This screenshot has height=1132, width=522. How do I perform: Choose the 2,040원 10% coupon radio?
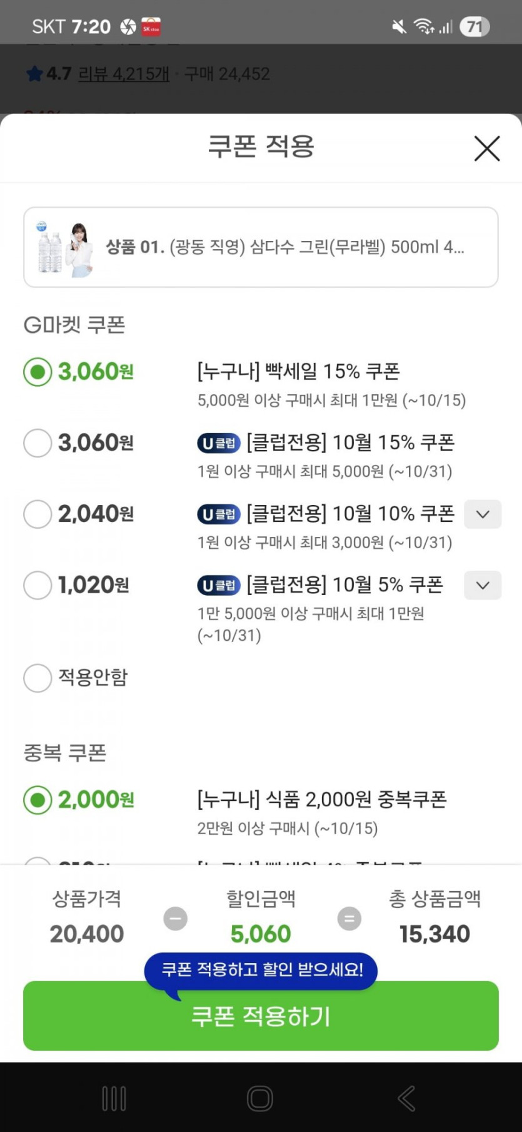click(38, 514)
